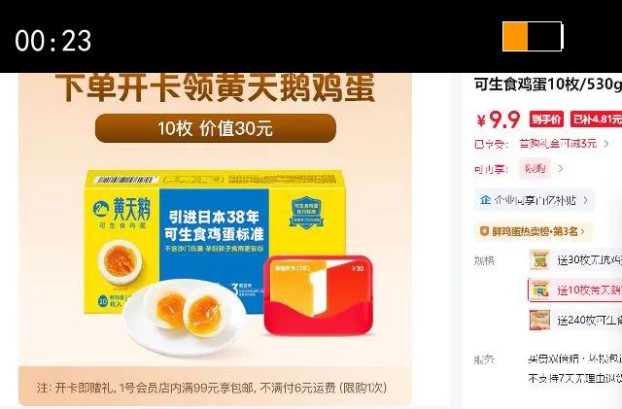Click the blue shield certification badge
The image size is (622, 409).
point(306,212)
